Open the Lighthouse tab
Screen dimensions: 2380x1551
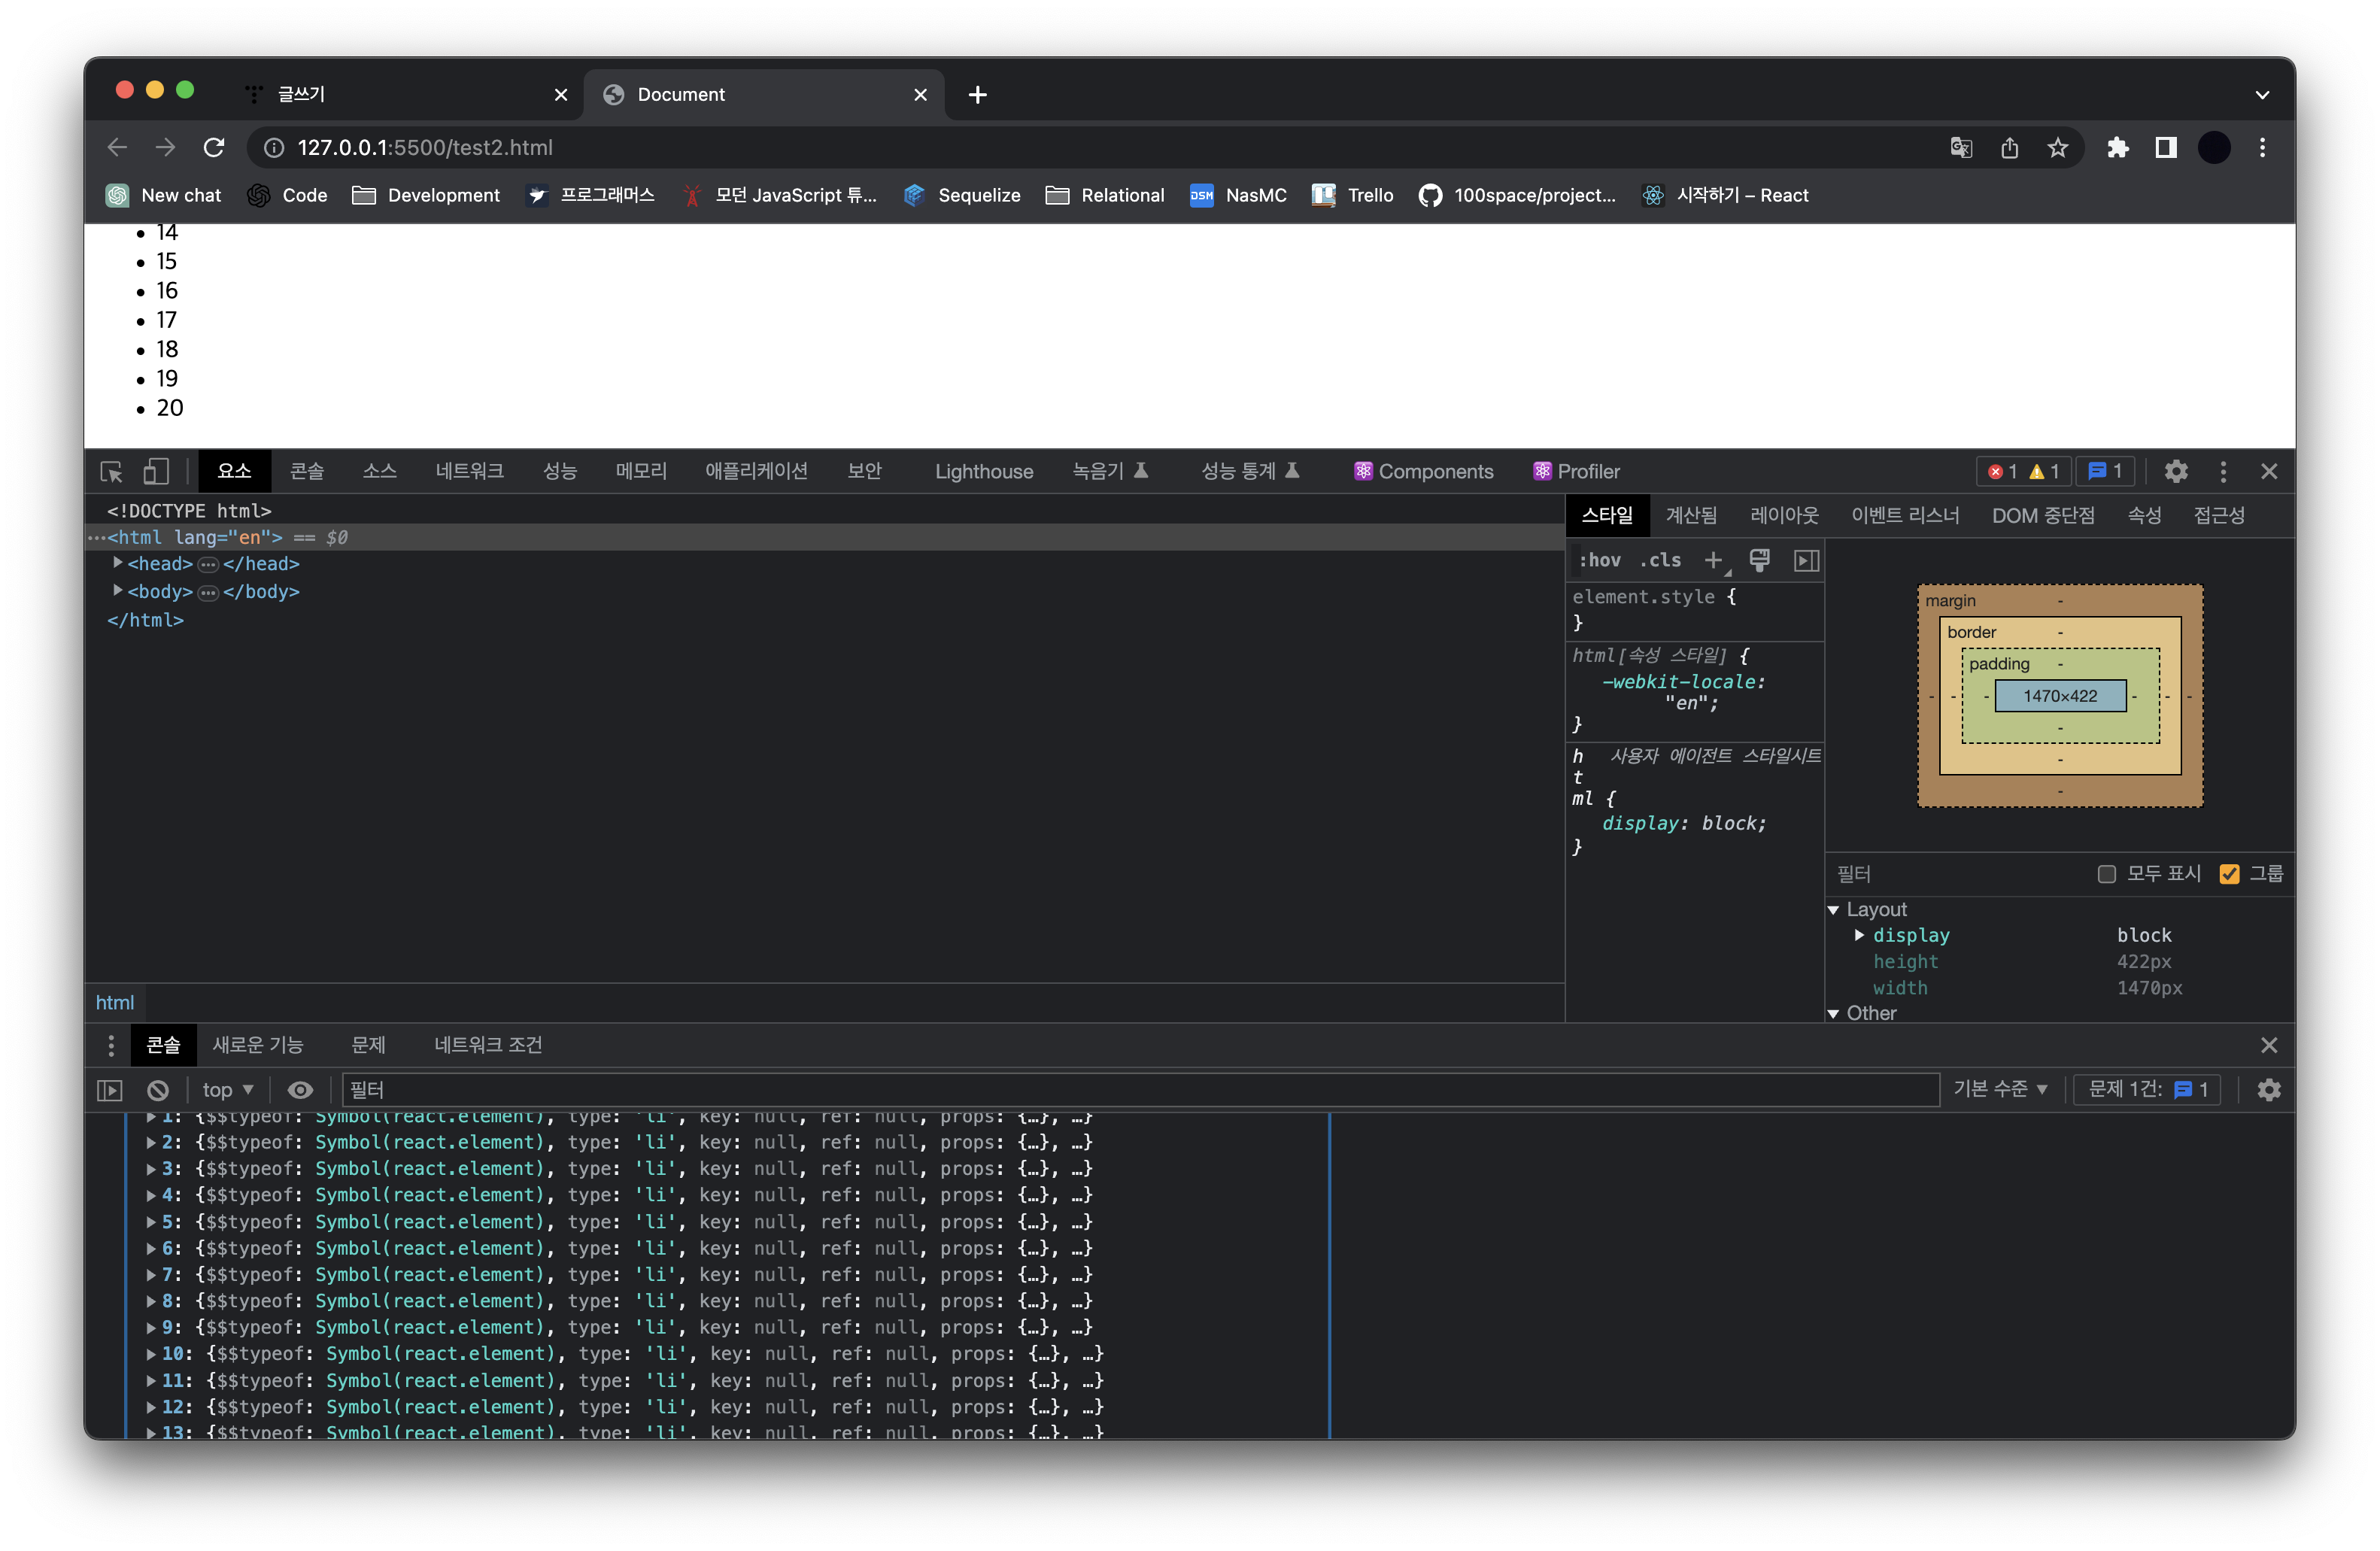[983, 471]
